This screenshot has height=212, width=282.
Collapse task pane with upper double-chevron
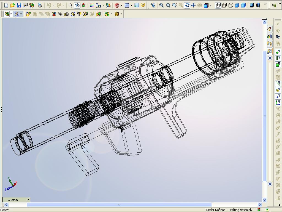tap(270, 58)
